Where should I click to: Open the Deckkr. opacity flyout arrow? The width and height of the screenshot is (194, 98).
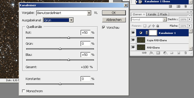[x=189, y=19]
